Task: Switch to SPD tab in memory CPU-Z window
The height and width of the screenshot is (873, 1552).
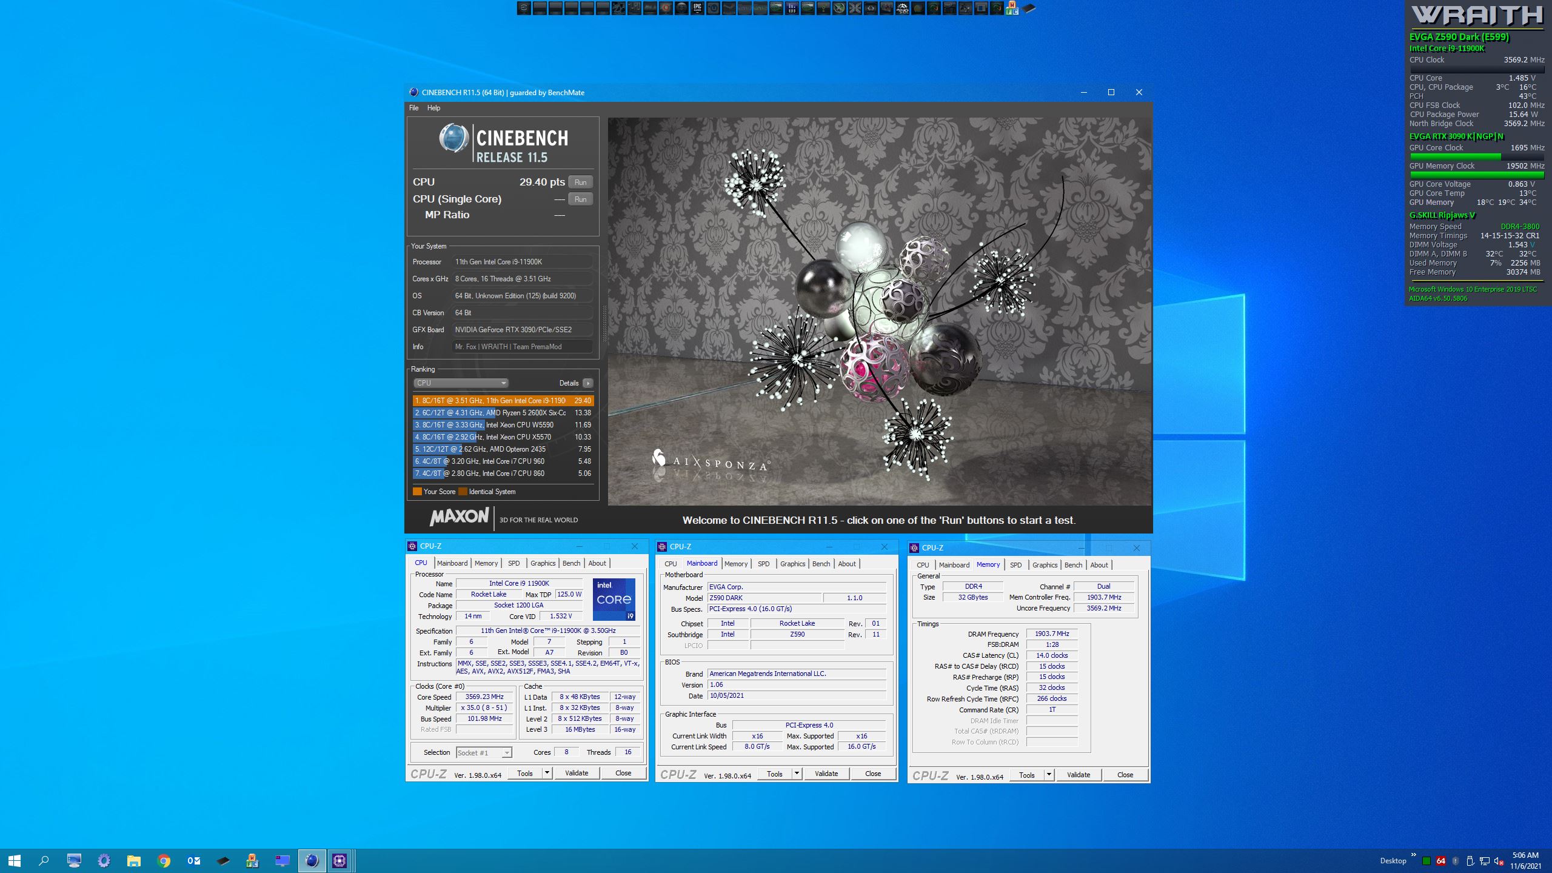Action: (1015, 565)
